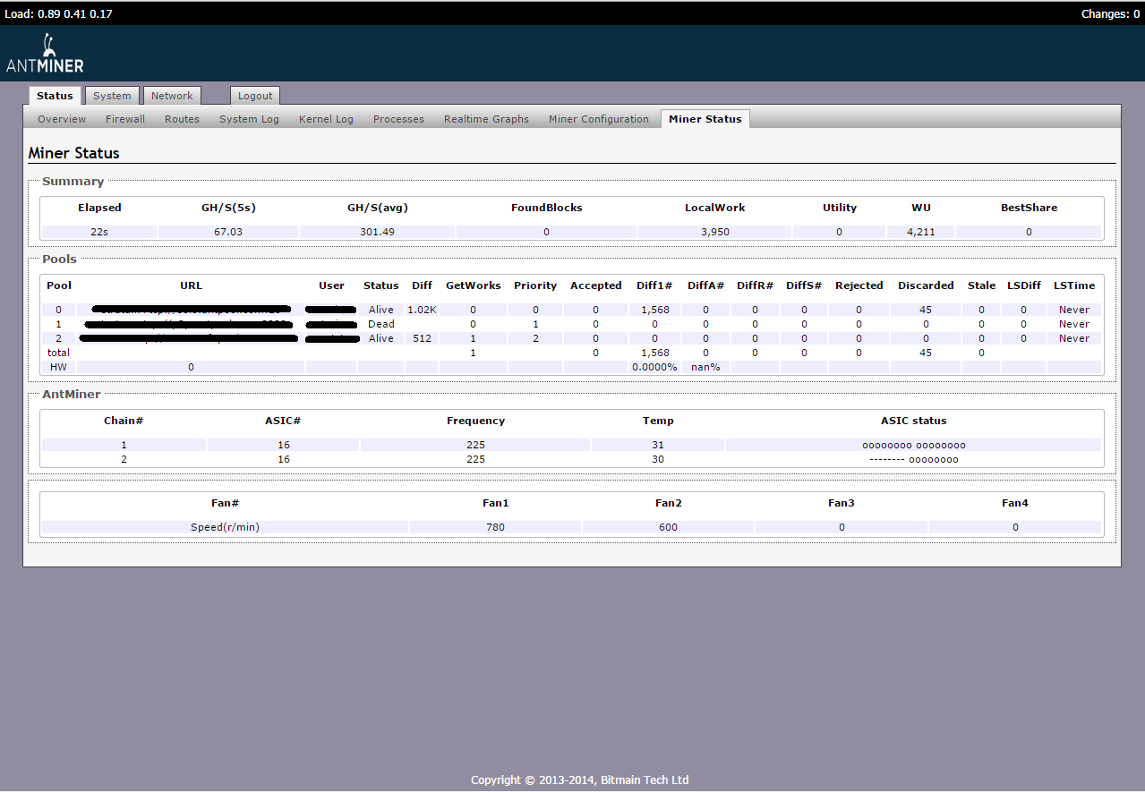The width and height of the screenshot is (1145, 792).
Task: Click the 'Fan1' column header
Action: point(495,503)
